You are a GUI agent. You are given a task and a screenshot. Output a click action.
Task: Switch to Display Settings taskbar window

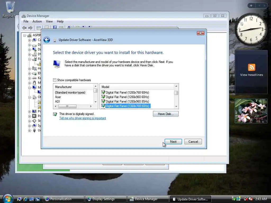click(x=106, y=199)
